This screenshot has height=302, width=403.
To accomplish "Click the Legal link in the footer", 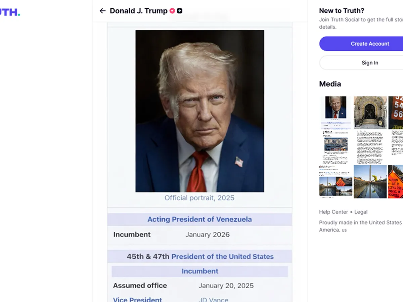I will click(x=361, y=212).
